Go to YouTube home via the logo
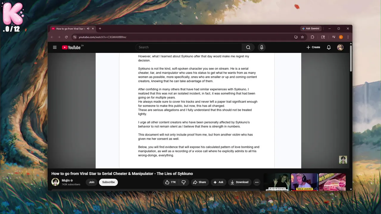The height and width of the screenshot is (214, 381). pyautogui.click(x=71, y=47)
